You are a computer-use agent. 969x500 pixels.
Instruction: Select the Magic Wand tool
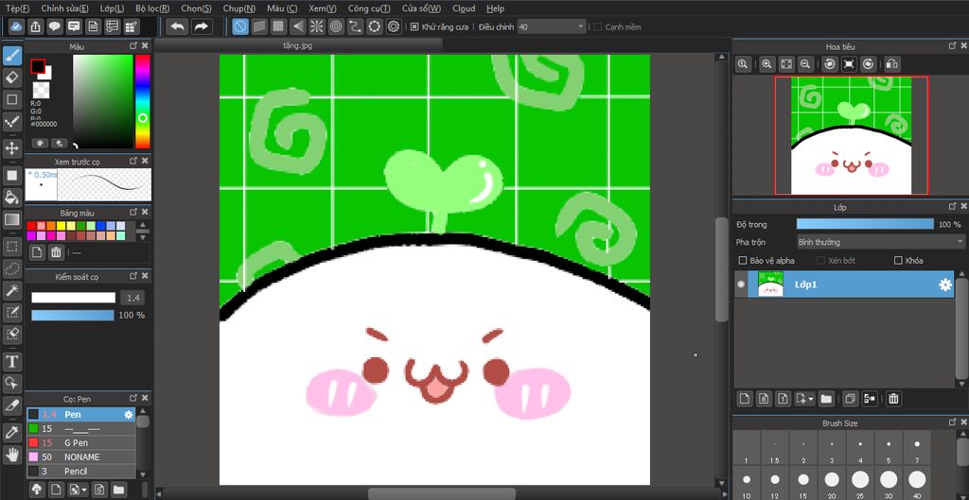(12, 290)
